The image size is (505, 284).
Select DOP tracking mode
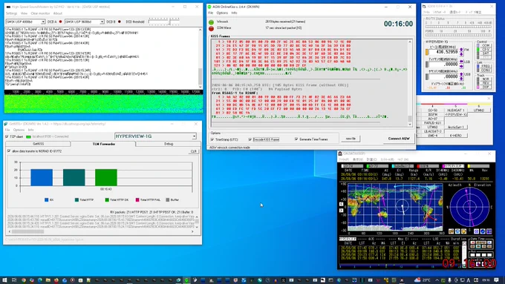click(x=486, y=87)
